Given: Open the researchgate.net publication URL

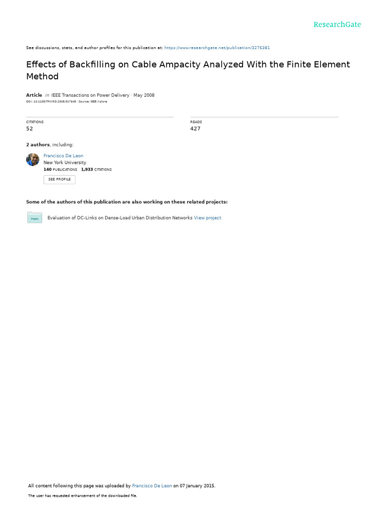Looking at the screenshot, I should coord(217,48).
